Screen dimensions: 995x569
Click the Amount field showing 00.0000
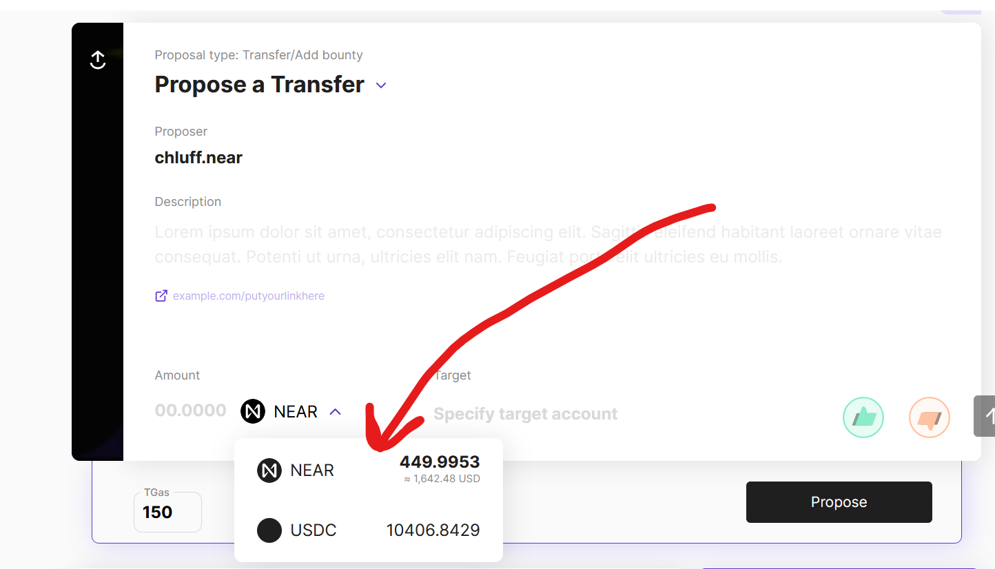(191, 411)
